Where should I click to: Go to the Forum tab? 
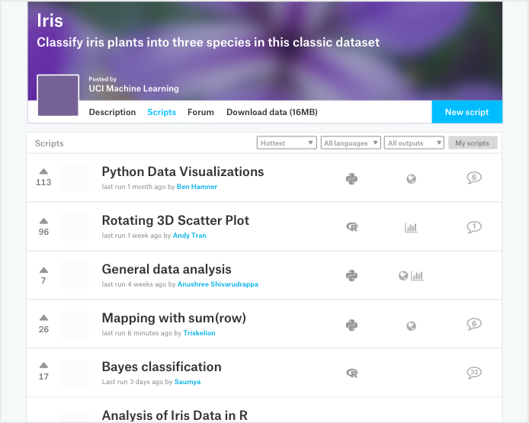200,112
